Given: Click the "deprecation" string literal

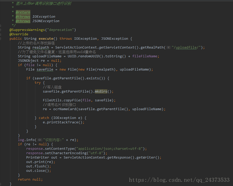Looking at the screenshot, I should [60, 30].
